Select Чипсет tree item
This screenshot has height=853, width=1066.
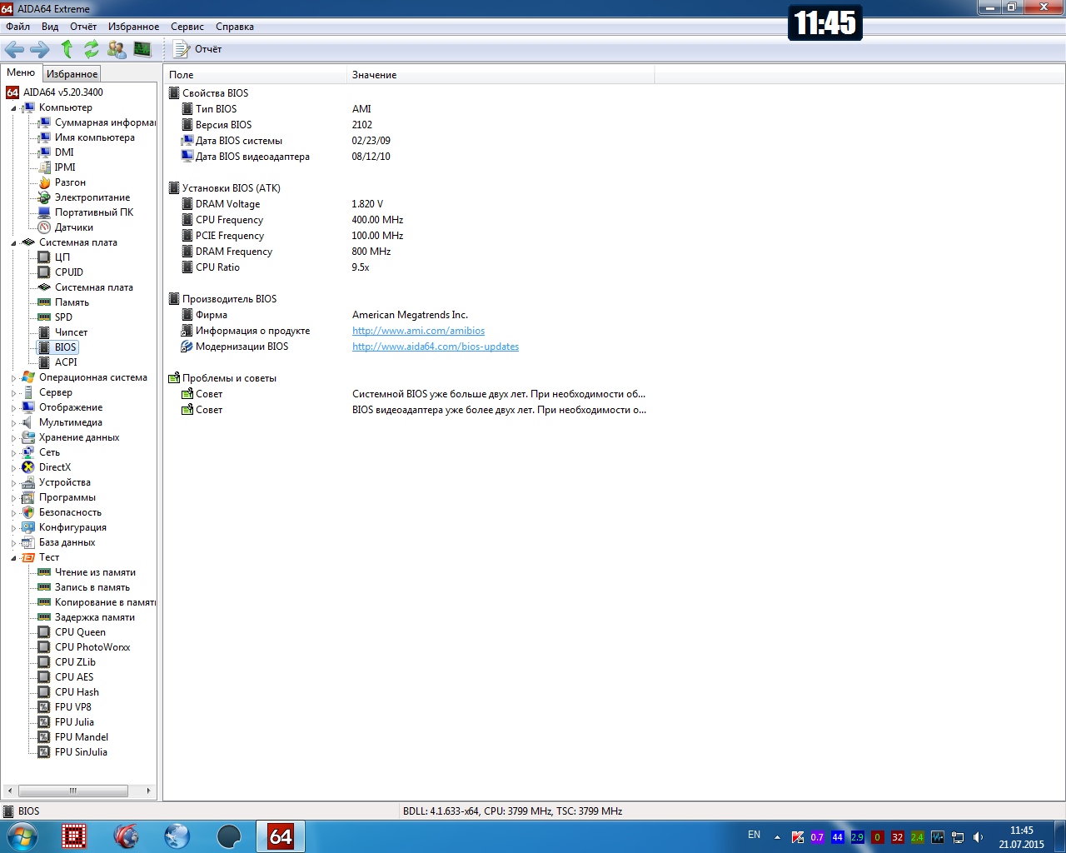(71, 332)
